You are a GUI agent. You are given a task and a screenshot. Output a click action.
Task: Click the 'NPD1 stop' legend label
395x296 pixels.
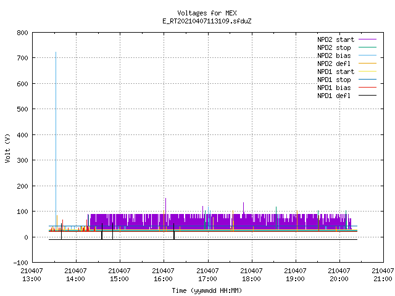click(x=334, y=80)
